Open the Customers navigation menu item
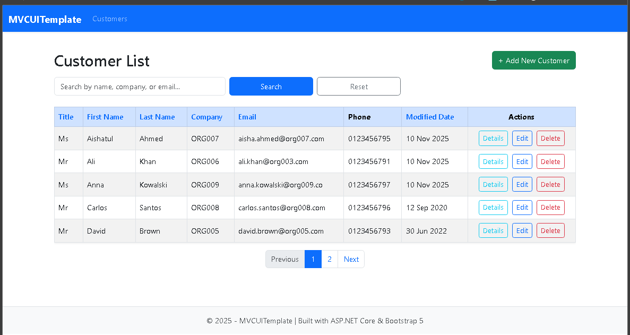 [109, 19]
